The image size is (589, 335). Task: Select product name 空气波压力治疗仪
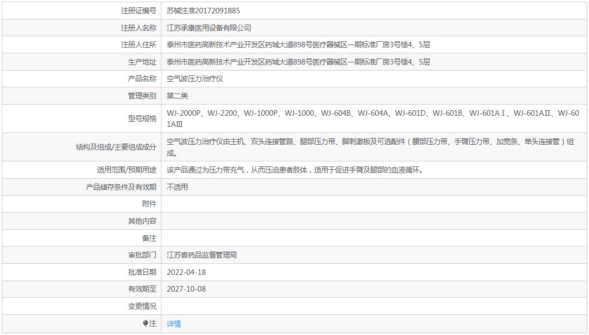click(x=195, y=79)
